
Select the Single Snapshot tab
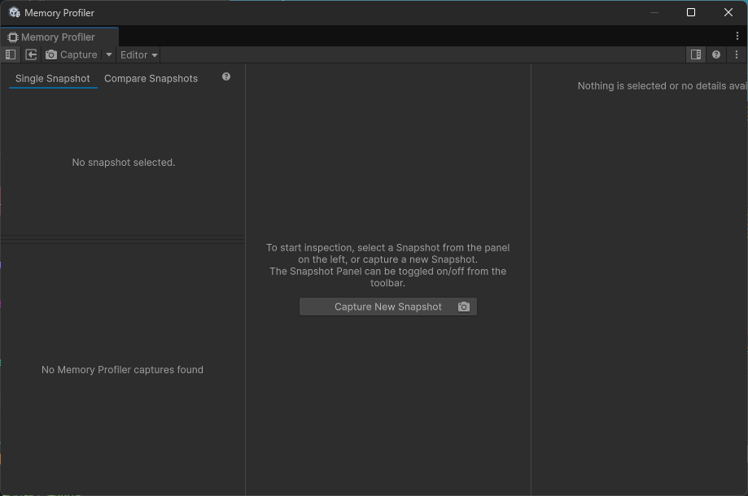point(52,78)
